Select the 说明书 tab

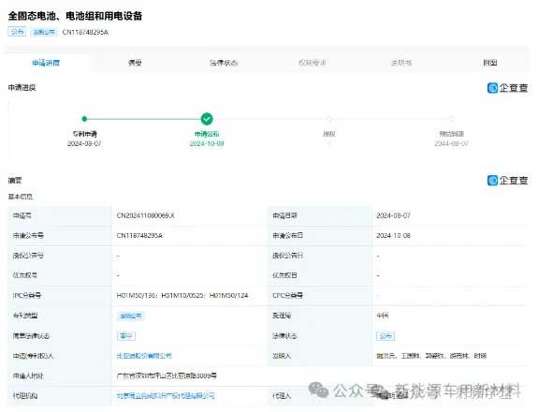(x=401, y=63)
